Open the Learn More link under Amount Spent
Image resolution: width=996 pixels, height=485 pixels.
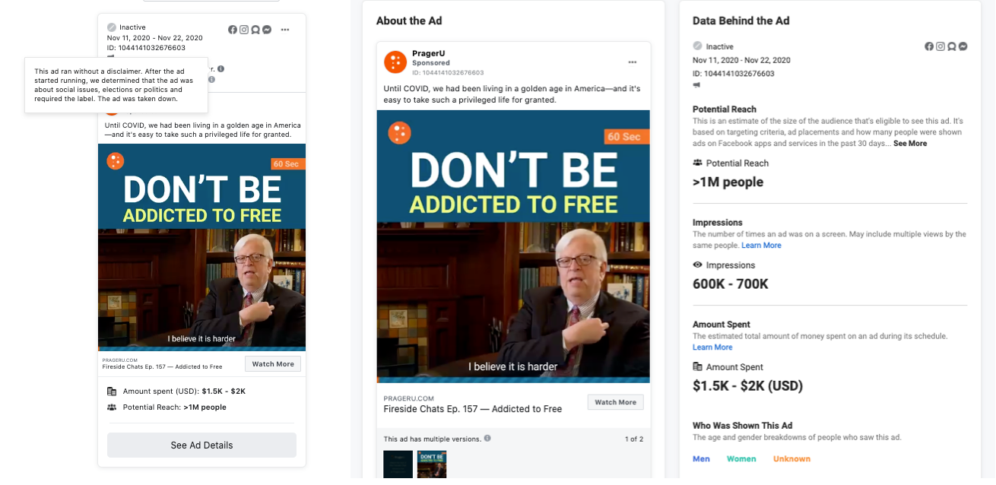tap(712, 347)
